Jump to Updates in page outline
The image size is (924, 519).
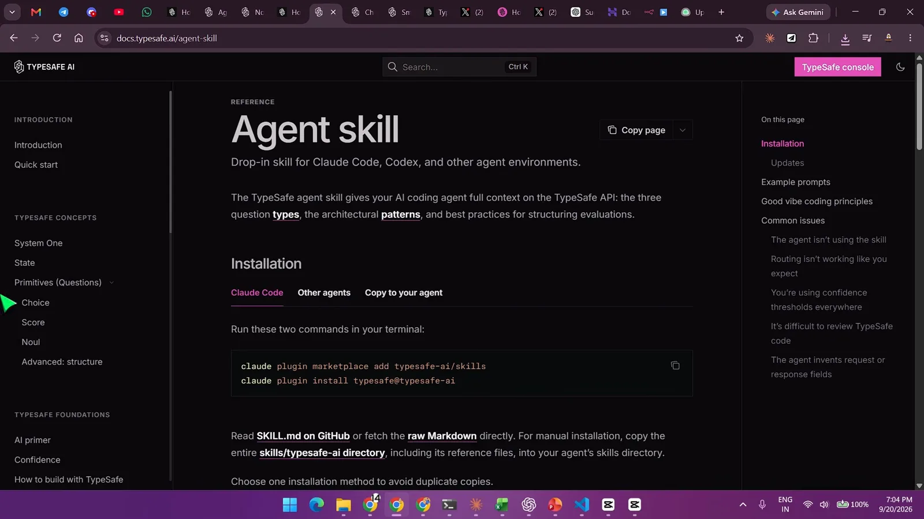tap(787, 163)
